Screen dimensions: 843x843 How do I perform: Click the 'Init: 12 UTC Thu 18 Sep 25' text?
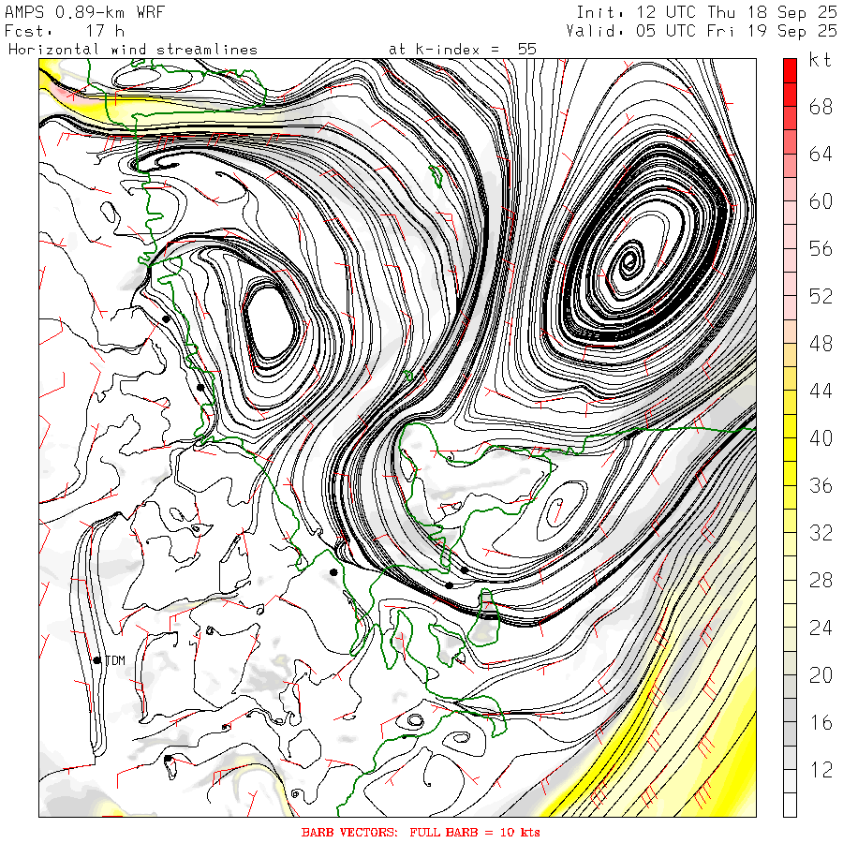(x=702, y=11)
